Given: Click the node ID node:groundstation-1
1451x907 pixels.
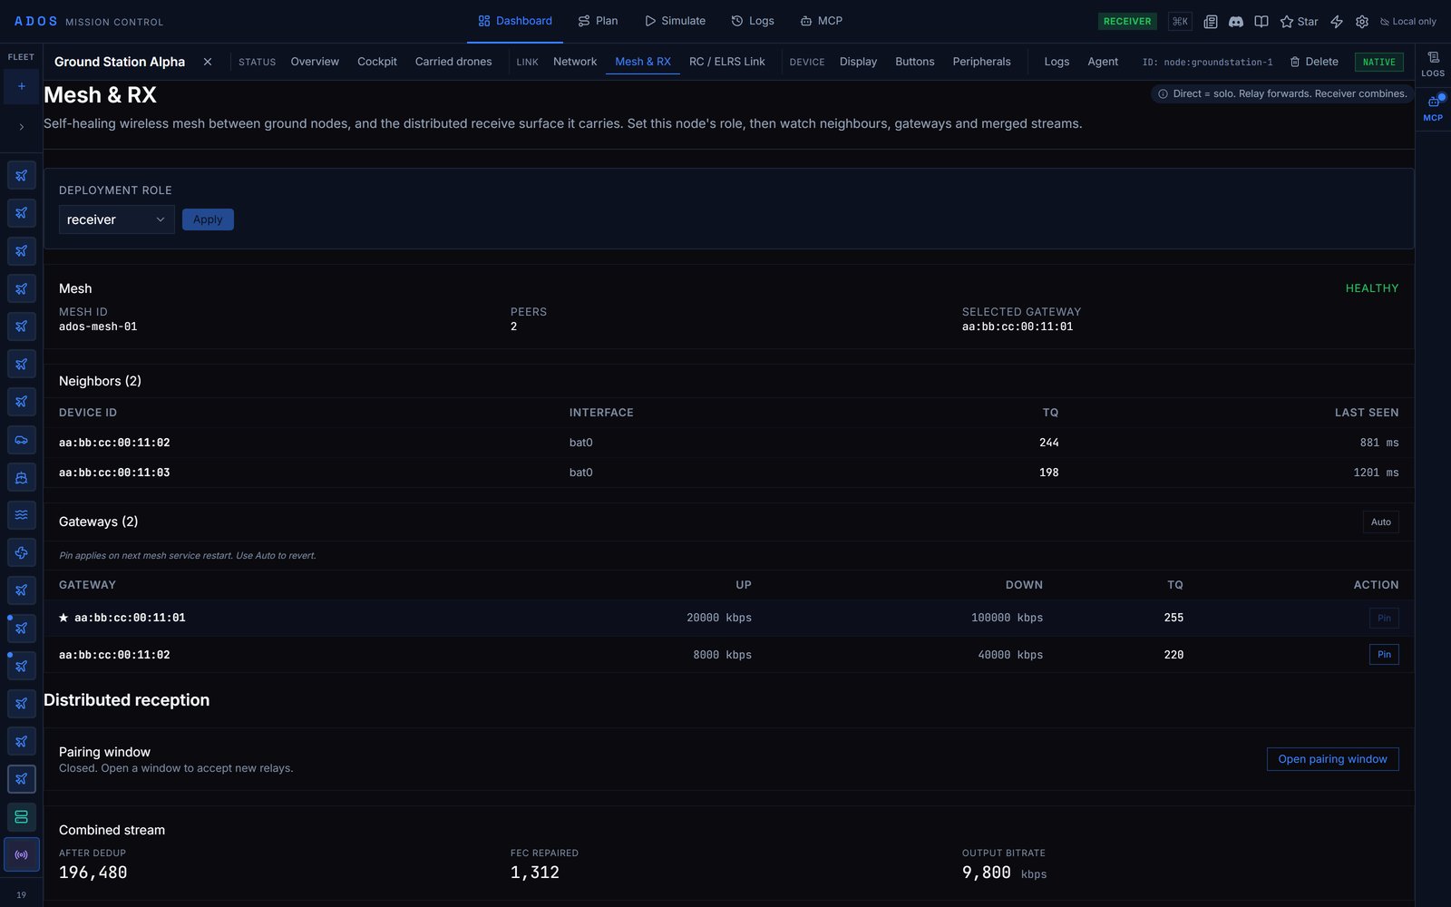Looking at the screenshot, I should [1207, 63].
